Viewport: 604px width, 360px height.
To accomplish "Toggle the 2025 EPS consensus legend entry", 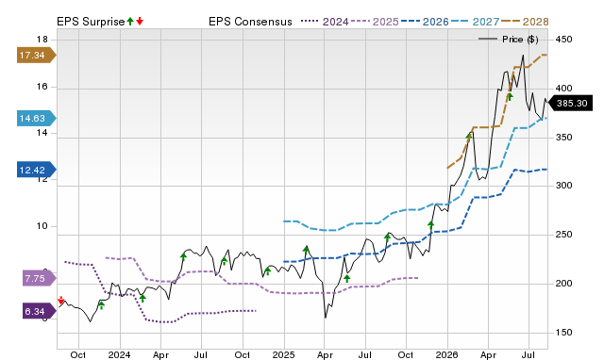I will 375,22.
